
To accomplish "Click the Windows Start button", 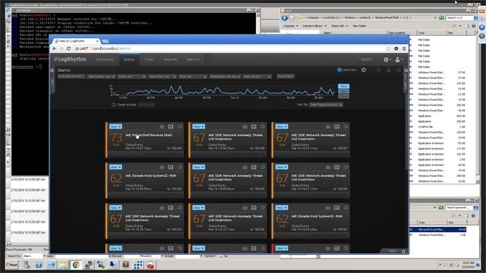I will pos(12,265).
